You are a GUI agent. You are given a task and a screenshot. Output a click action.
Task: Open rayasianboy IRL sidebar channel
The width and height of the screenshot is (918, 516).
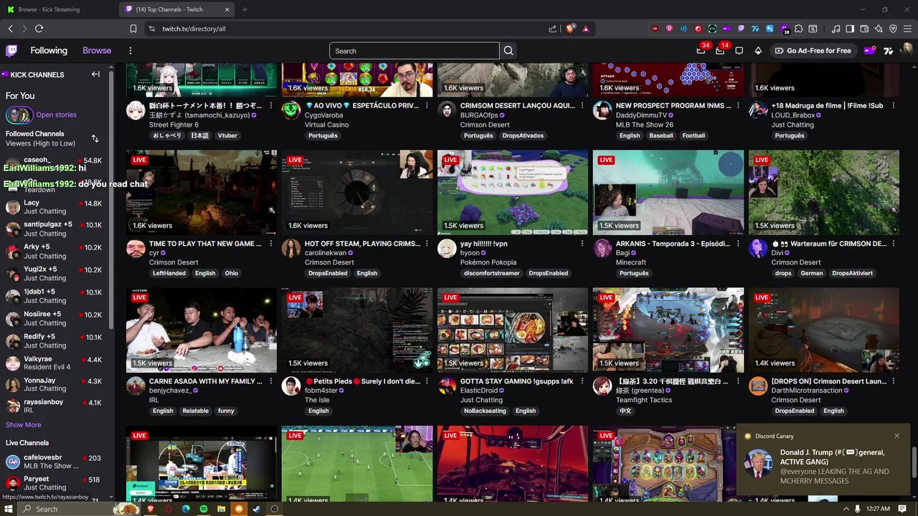coord(55,406)
